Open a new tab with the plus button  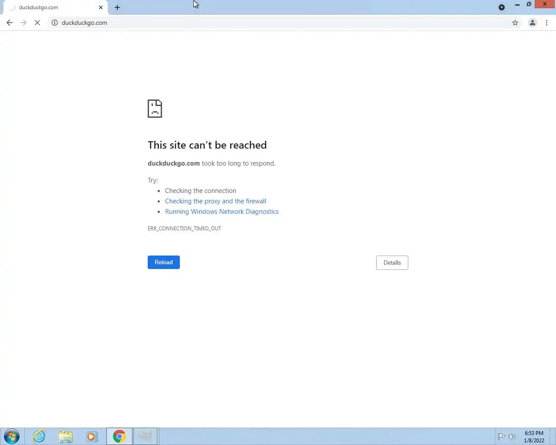tap(117, 7)
